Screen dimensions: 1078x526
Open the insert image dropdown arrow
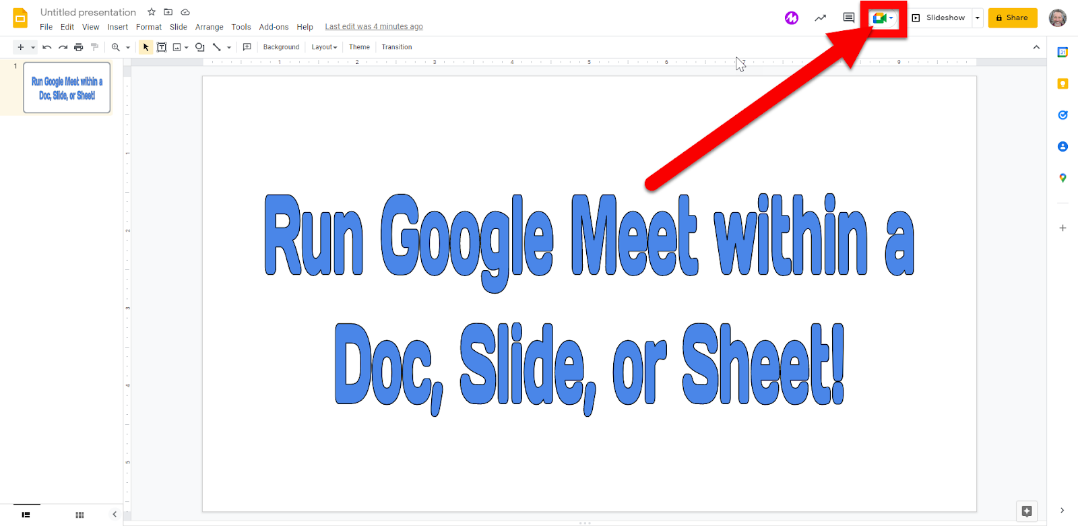[187, 47]
